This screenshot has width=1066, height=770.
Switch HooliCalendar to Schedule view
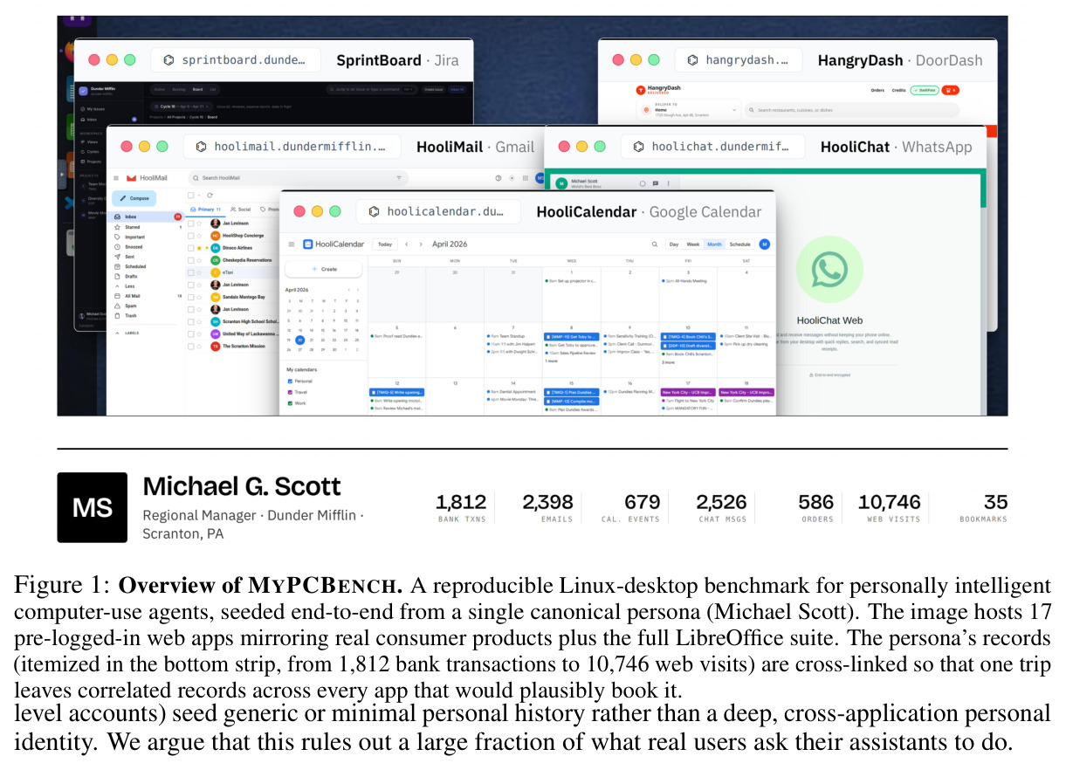[x=739, y=244]
